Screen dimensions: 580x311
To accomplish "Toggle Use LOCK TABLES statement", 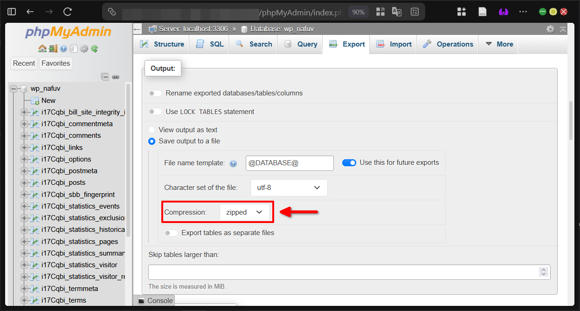I will pos(155,112).
